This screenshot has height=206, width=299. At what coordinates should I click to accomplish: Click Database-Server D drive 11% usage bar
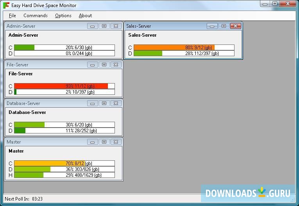tap(64, 131)
